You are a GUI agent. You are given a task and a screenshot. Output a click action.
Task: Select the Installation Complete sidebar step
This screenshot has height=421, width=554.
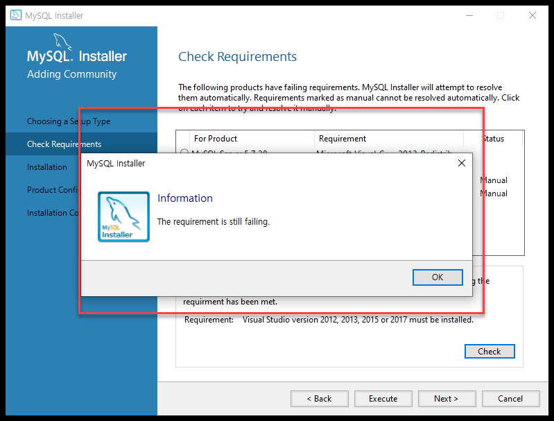point(53,213)
